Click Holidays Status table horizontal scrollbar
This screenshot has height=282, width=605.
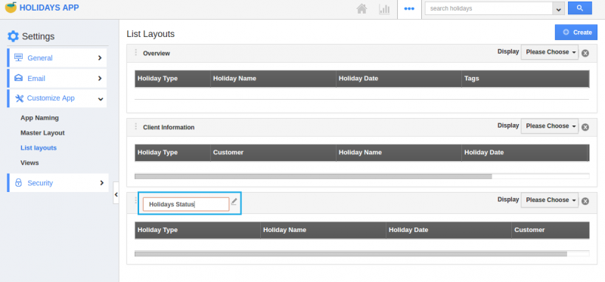(351, 254)
